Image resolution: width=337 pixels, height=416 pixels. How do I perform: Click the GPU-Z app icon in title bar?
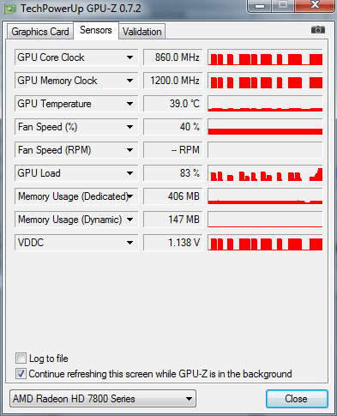[x=9, y=9]
